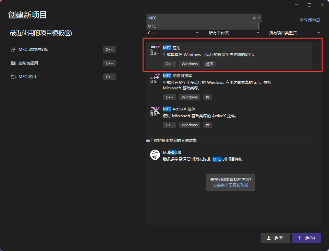329x251 pixels.
Task: Click the 最近使用的项目模板 heading
Action: (41, 33)
